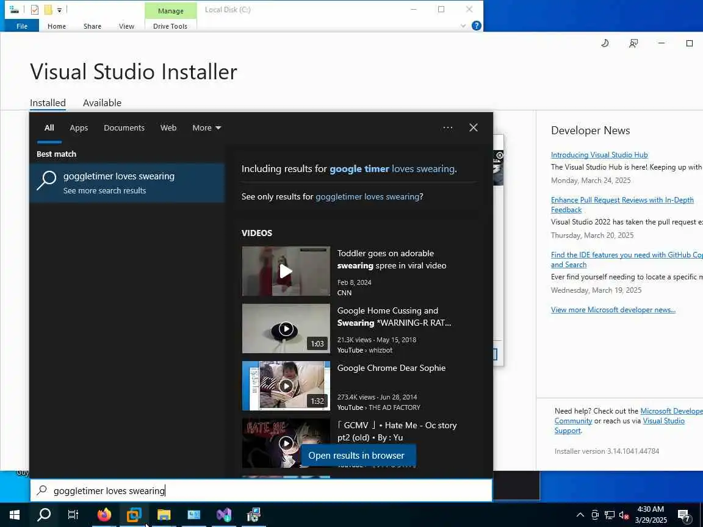Click New Folder icon in Explorer quick access
The width and height of the screenshot is (703, 527).
[48, 9]
